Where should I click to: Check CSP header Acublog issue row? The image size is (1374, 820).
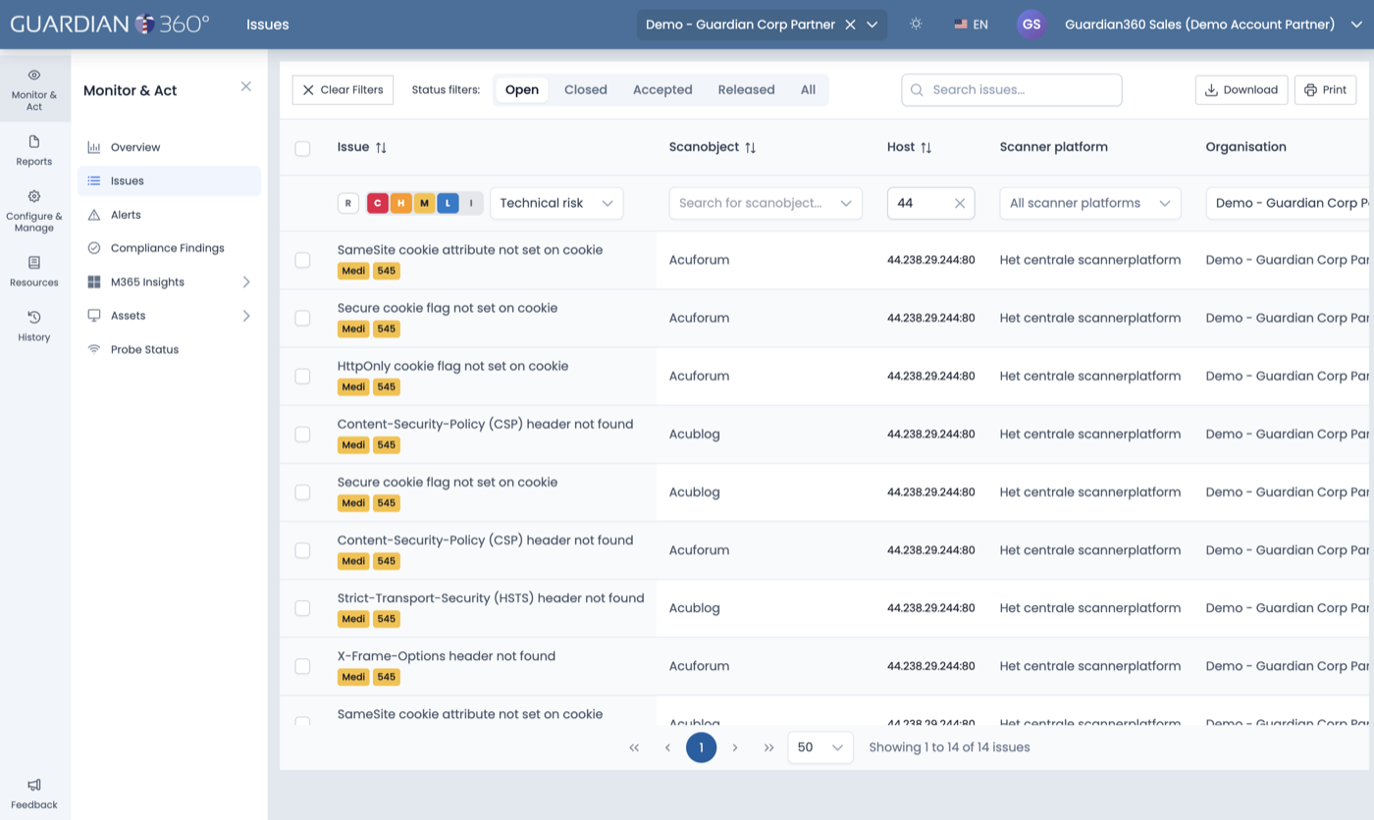point(302,434)
